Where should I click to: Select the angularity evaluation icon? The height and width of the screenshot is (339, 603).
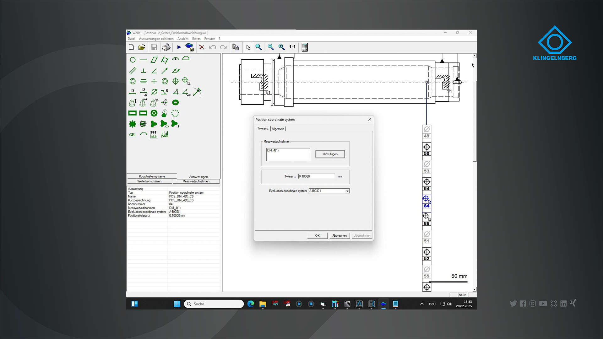pyautogui.click(x=154, y=71)
